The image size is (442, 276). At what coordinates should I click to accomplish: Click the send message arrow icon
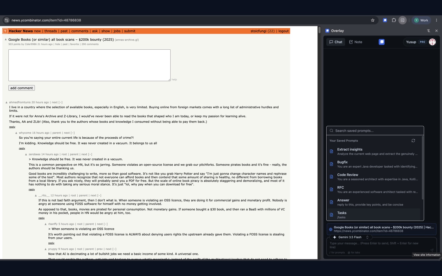pyautogui.click(x=432, y=250)
